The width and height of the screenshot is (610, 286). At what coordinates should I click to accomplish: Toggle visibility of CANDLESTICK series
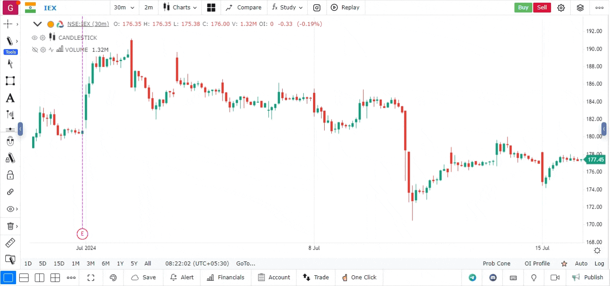pos(34,38)
